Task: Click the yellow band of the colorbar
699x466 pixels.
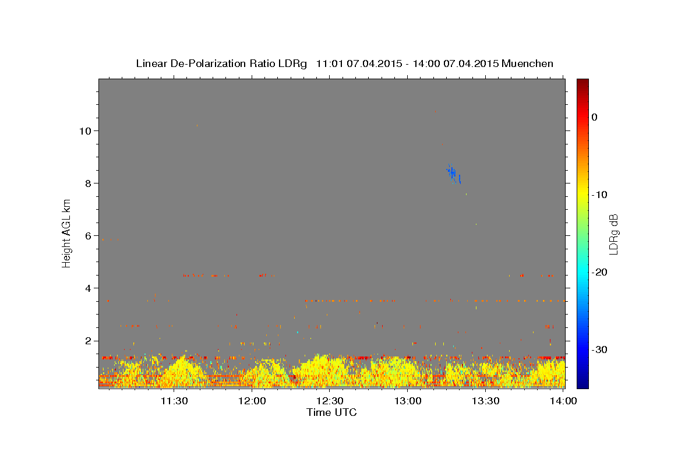Action: tap(582, 192)
